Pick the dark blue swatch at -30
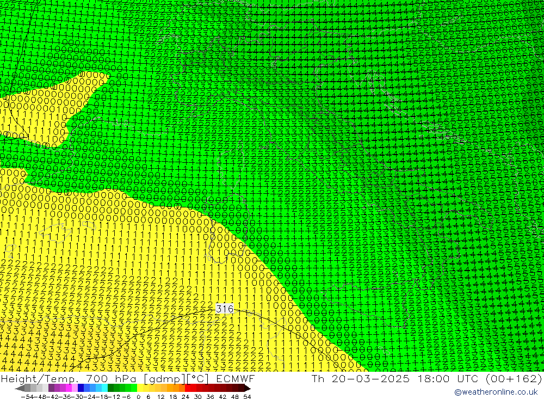 pyautogui.click(x=81, y=389)
